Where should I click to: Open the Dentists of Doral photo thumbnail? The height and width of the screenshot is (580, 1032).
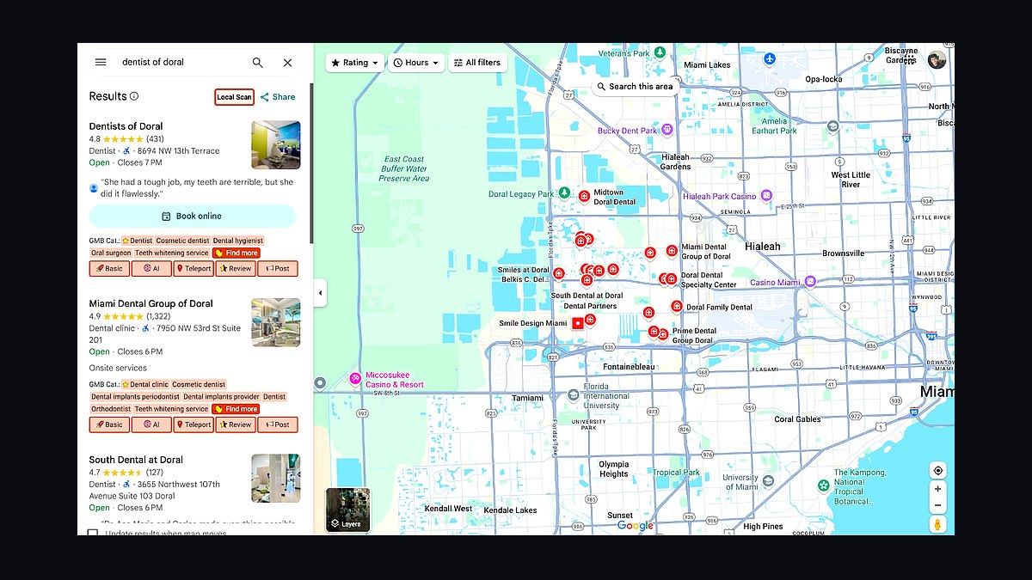[276, 144]
